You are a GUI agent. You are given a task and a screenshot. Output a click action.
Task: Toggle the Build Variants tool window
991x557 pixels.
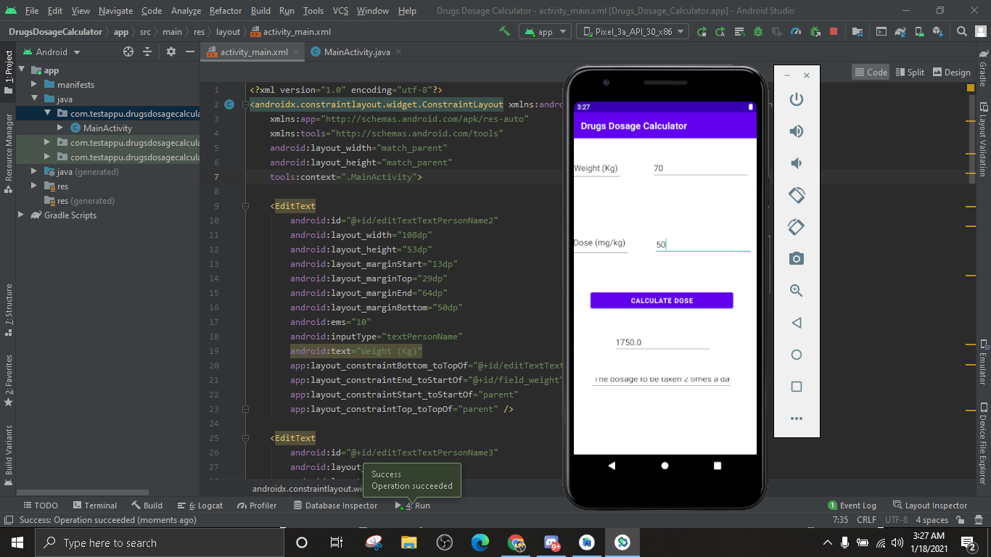8,455
